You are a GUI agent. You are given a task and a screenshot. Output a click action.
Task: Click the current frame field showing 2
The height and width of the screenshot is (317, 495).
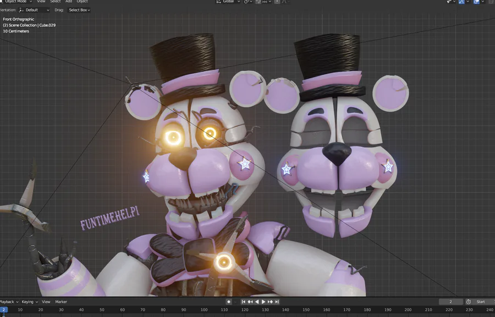pyautogui.click(x=451, y=302)
